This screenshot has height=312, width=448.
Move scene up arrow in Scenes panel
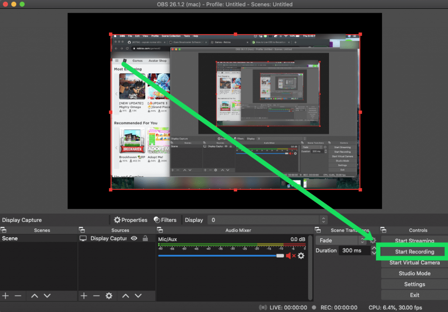click(x=35, y=296)
